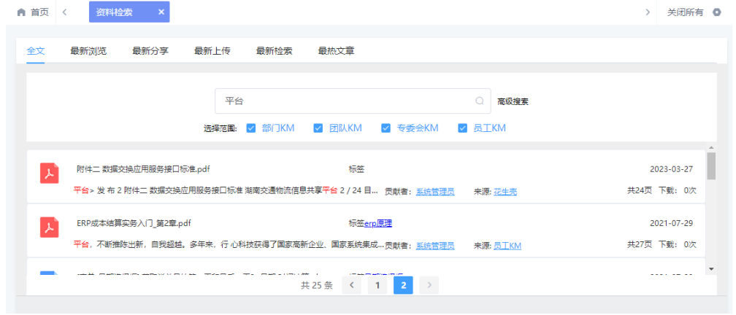Open PDF icon for ERP成本结算实务入门
Image resolution: width=736 pixels, height=315 pixels.
pos(49,227)
